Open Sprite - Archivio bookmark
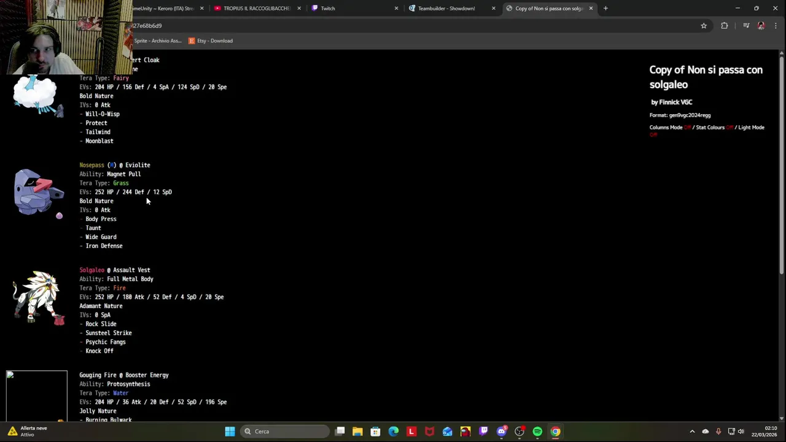The width and height of the screenshot is (786, 442). click(x=157, y=41)
